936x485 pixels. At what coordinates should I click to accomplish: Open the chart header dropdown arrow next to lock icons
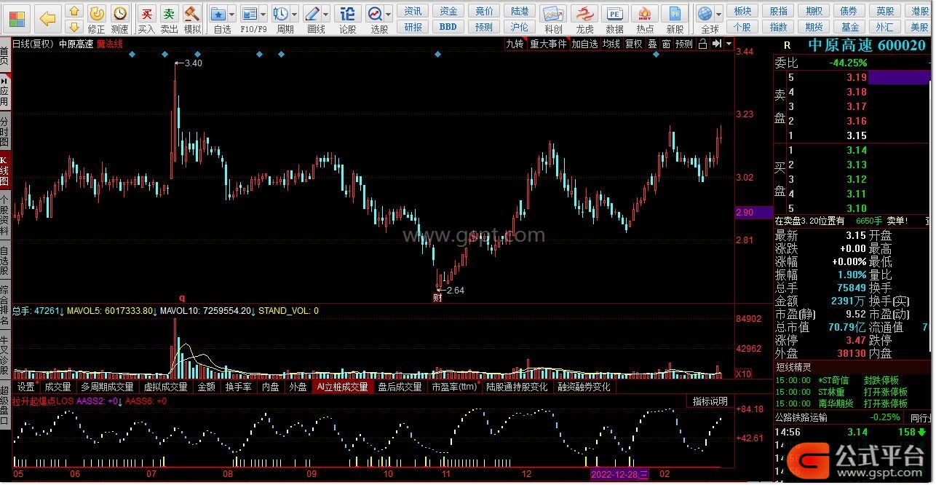coord(729,44)
